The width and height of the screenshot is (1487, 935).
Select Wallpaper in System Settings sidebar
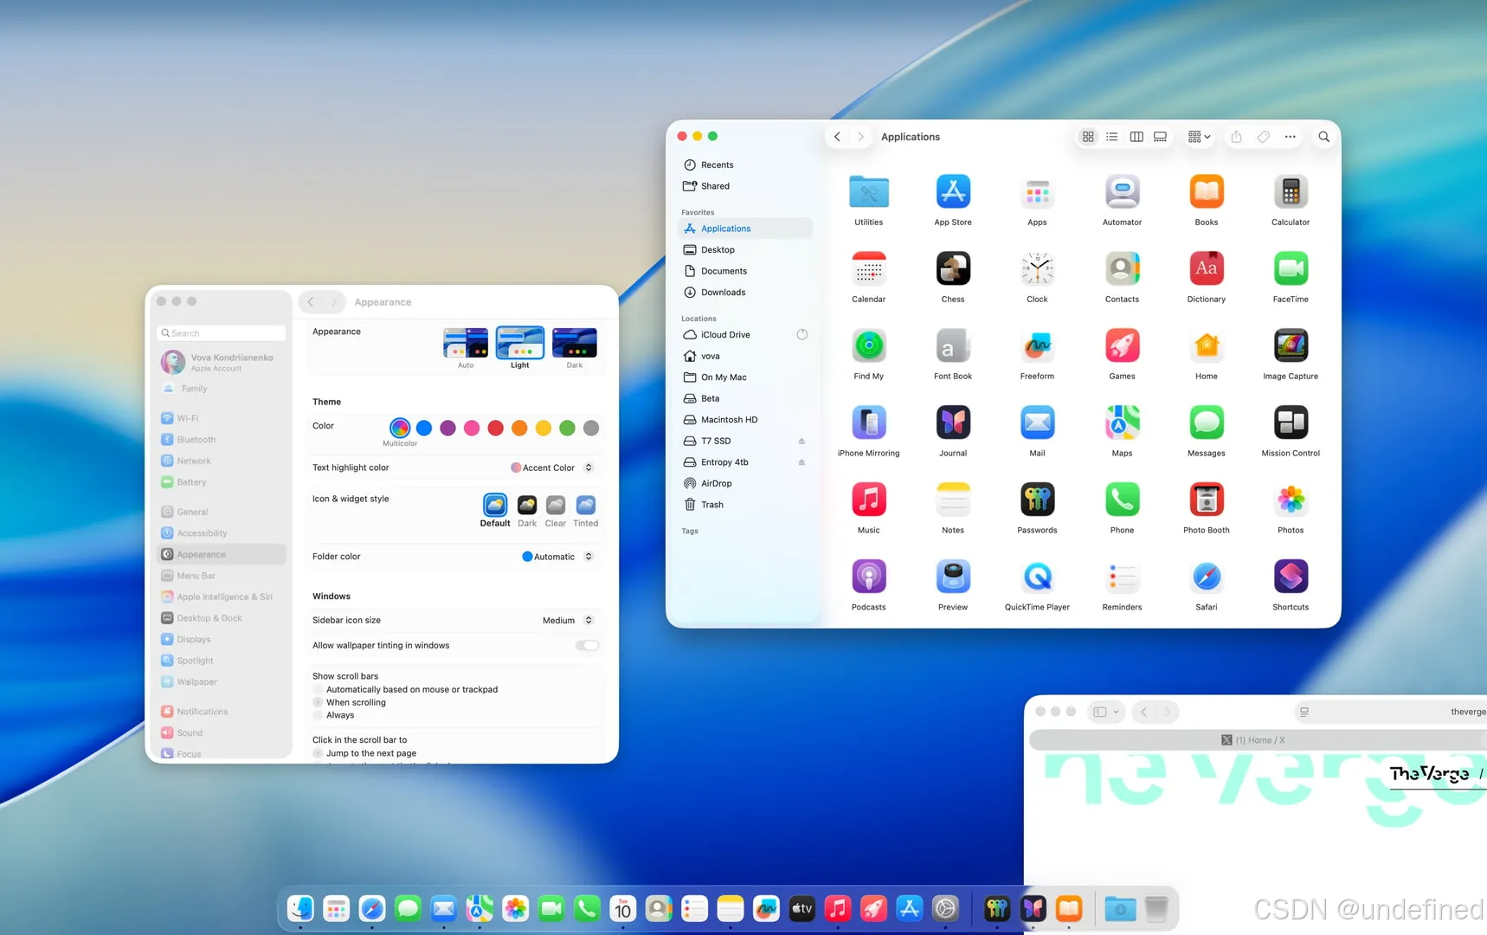tap(196, 681)
